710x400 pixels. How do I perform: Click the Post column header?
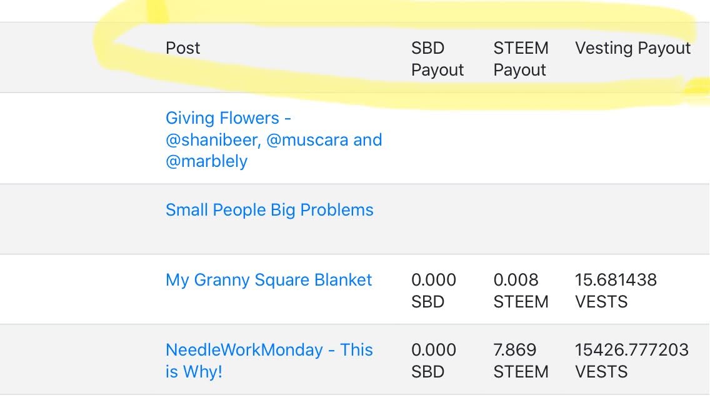pyautogui.click(x=183, y=48)
